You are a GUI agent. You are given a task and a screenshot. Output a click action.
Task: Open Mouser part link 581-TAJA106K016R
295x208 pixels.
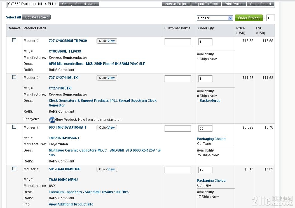tap(65, 169)
